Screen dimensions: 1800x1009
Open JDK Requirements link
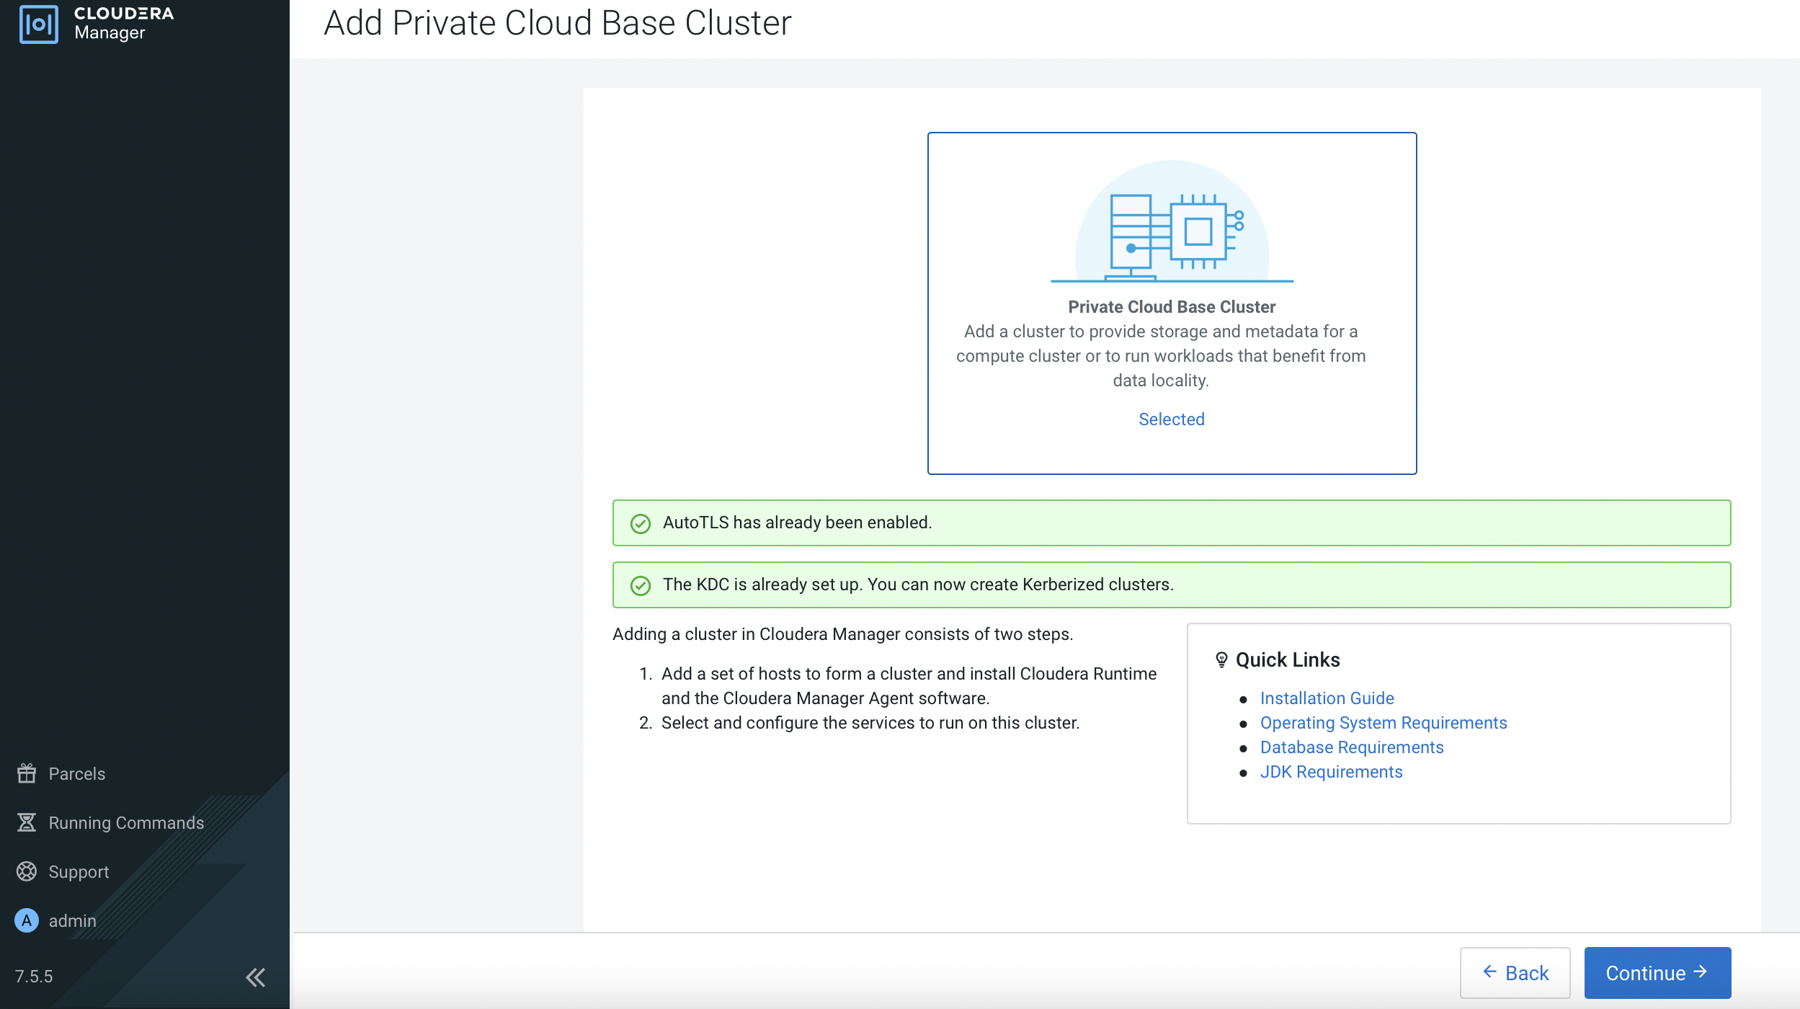[1331, 772]
